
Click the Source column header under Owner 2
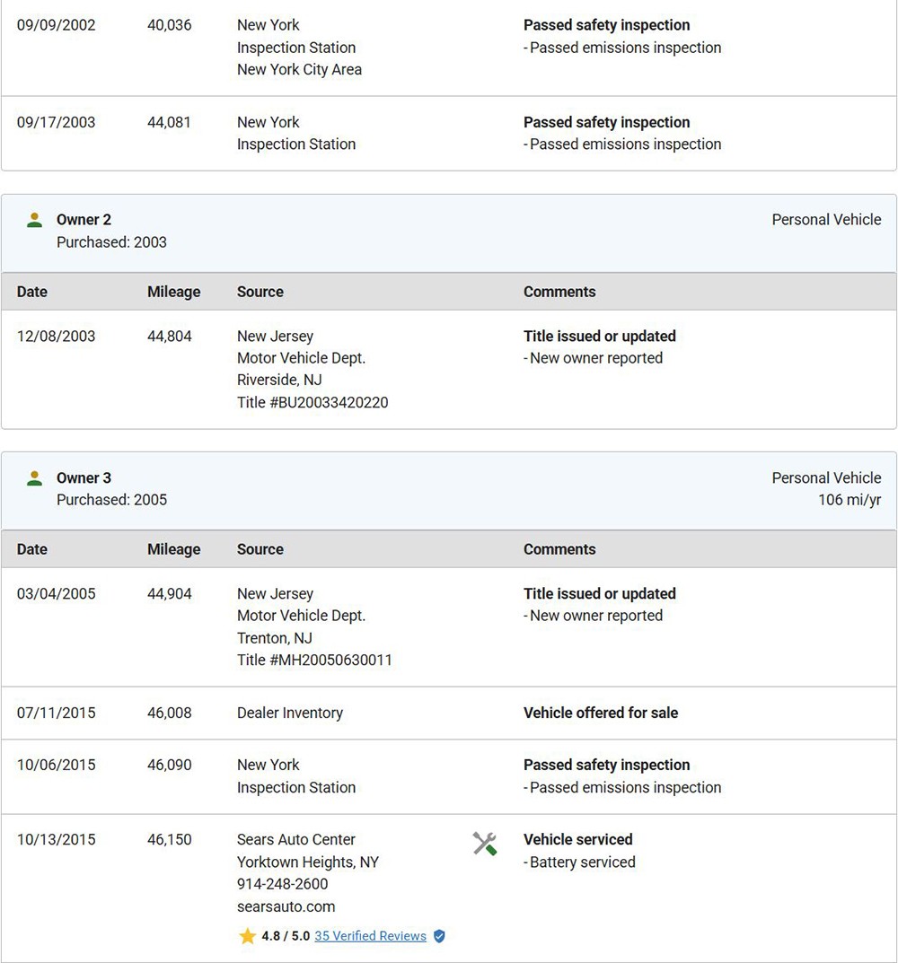pyautogui.click(x=260, y=292)
